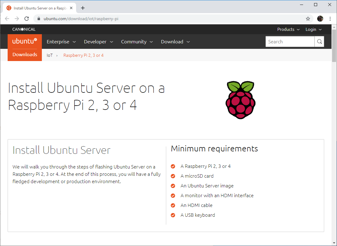Image resolution: width=337 pixels, height=246 pixels.
Task: Click the ubuntu logo
Action: (x=25, y=41)
